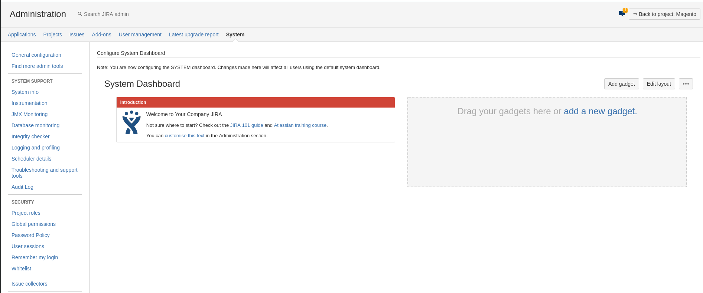Open General configuration in sidebar
The width and height of the screenshot is (703, 293).
pos(36,55)
